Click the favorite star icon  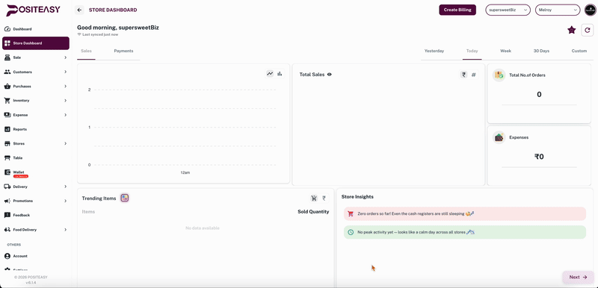(571, 30)
